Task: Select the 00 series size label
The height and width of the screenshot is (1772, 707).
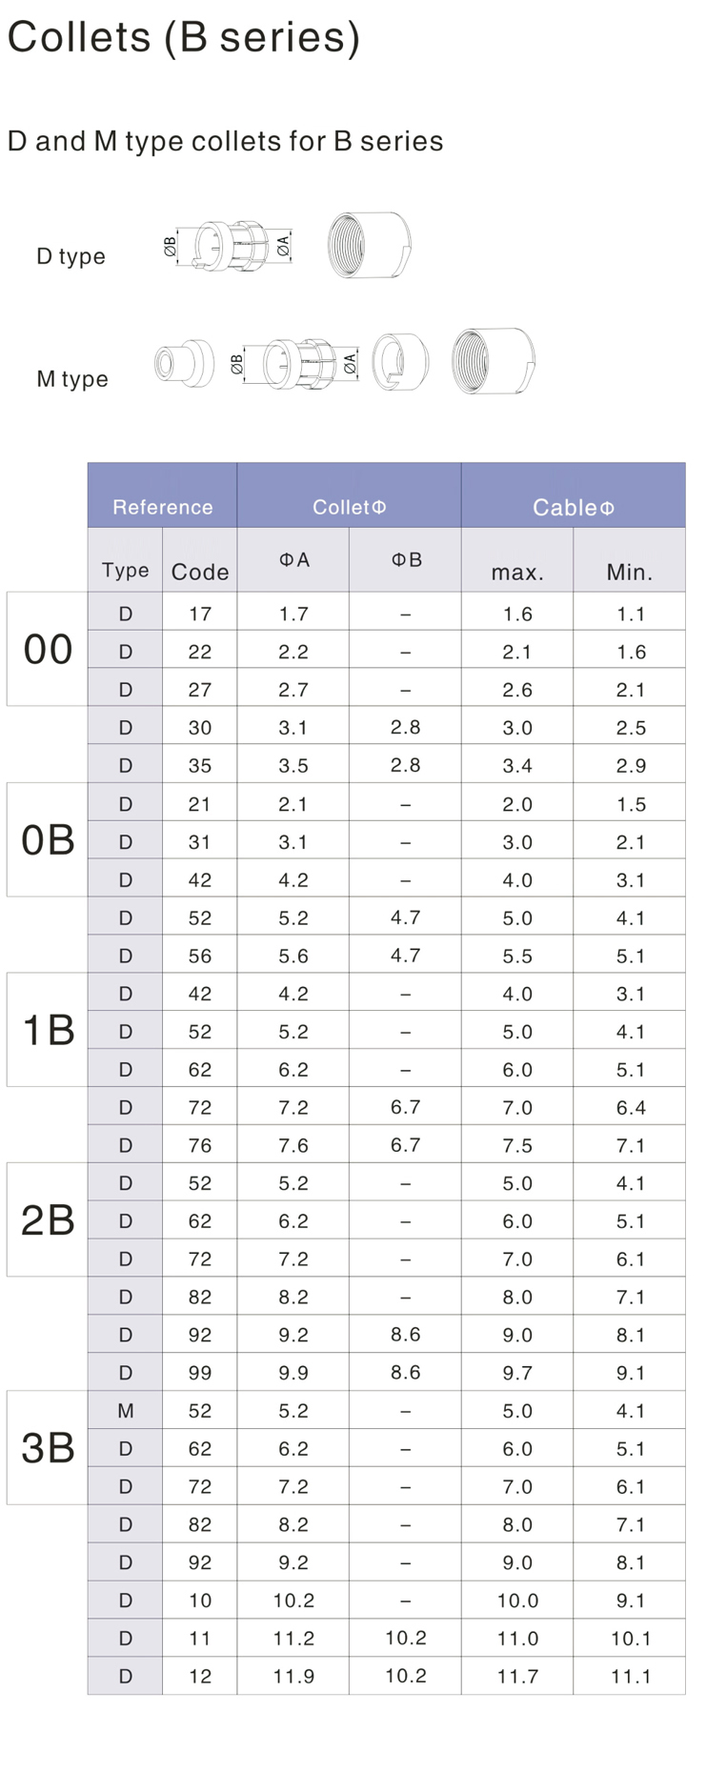Action: coord(48,650)
